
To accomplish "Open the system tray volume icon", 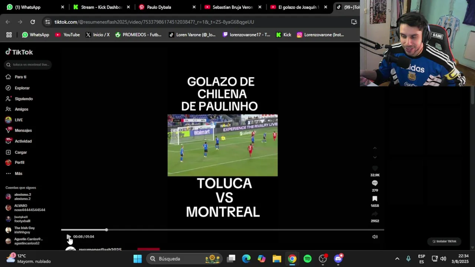I will pyautogui.click(x=443, y=259).
